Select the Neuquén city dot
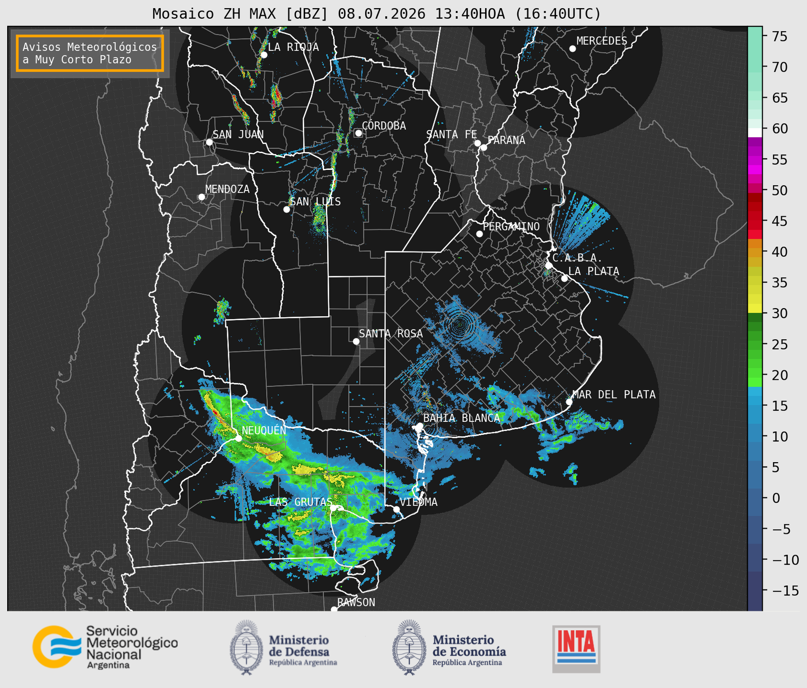 [x=238, y=438]
